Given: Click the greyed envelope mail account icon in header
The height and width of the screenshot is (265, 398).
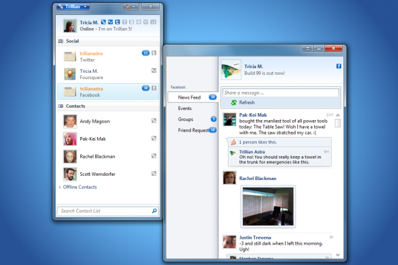Looking at the screenshot, I should [x=145, y=22].
